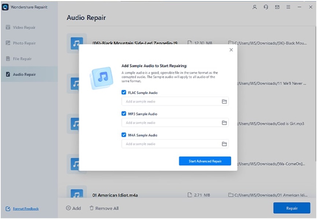Open the Video Repair section
The height and width of the screenshot is (219, 317).
pos(22,27)
